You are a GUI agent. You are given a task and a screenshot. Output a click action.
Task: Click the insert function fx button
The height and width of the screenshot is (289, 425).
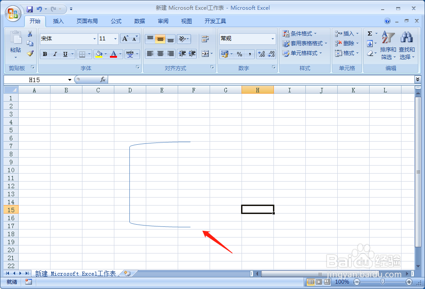[x=103, y=79]
